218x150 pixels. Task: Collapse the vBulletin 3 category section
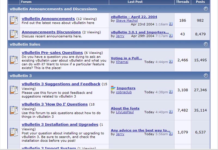click(x=206, y=76)
